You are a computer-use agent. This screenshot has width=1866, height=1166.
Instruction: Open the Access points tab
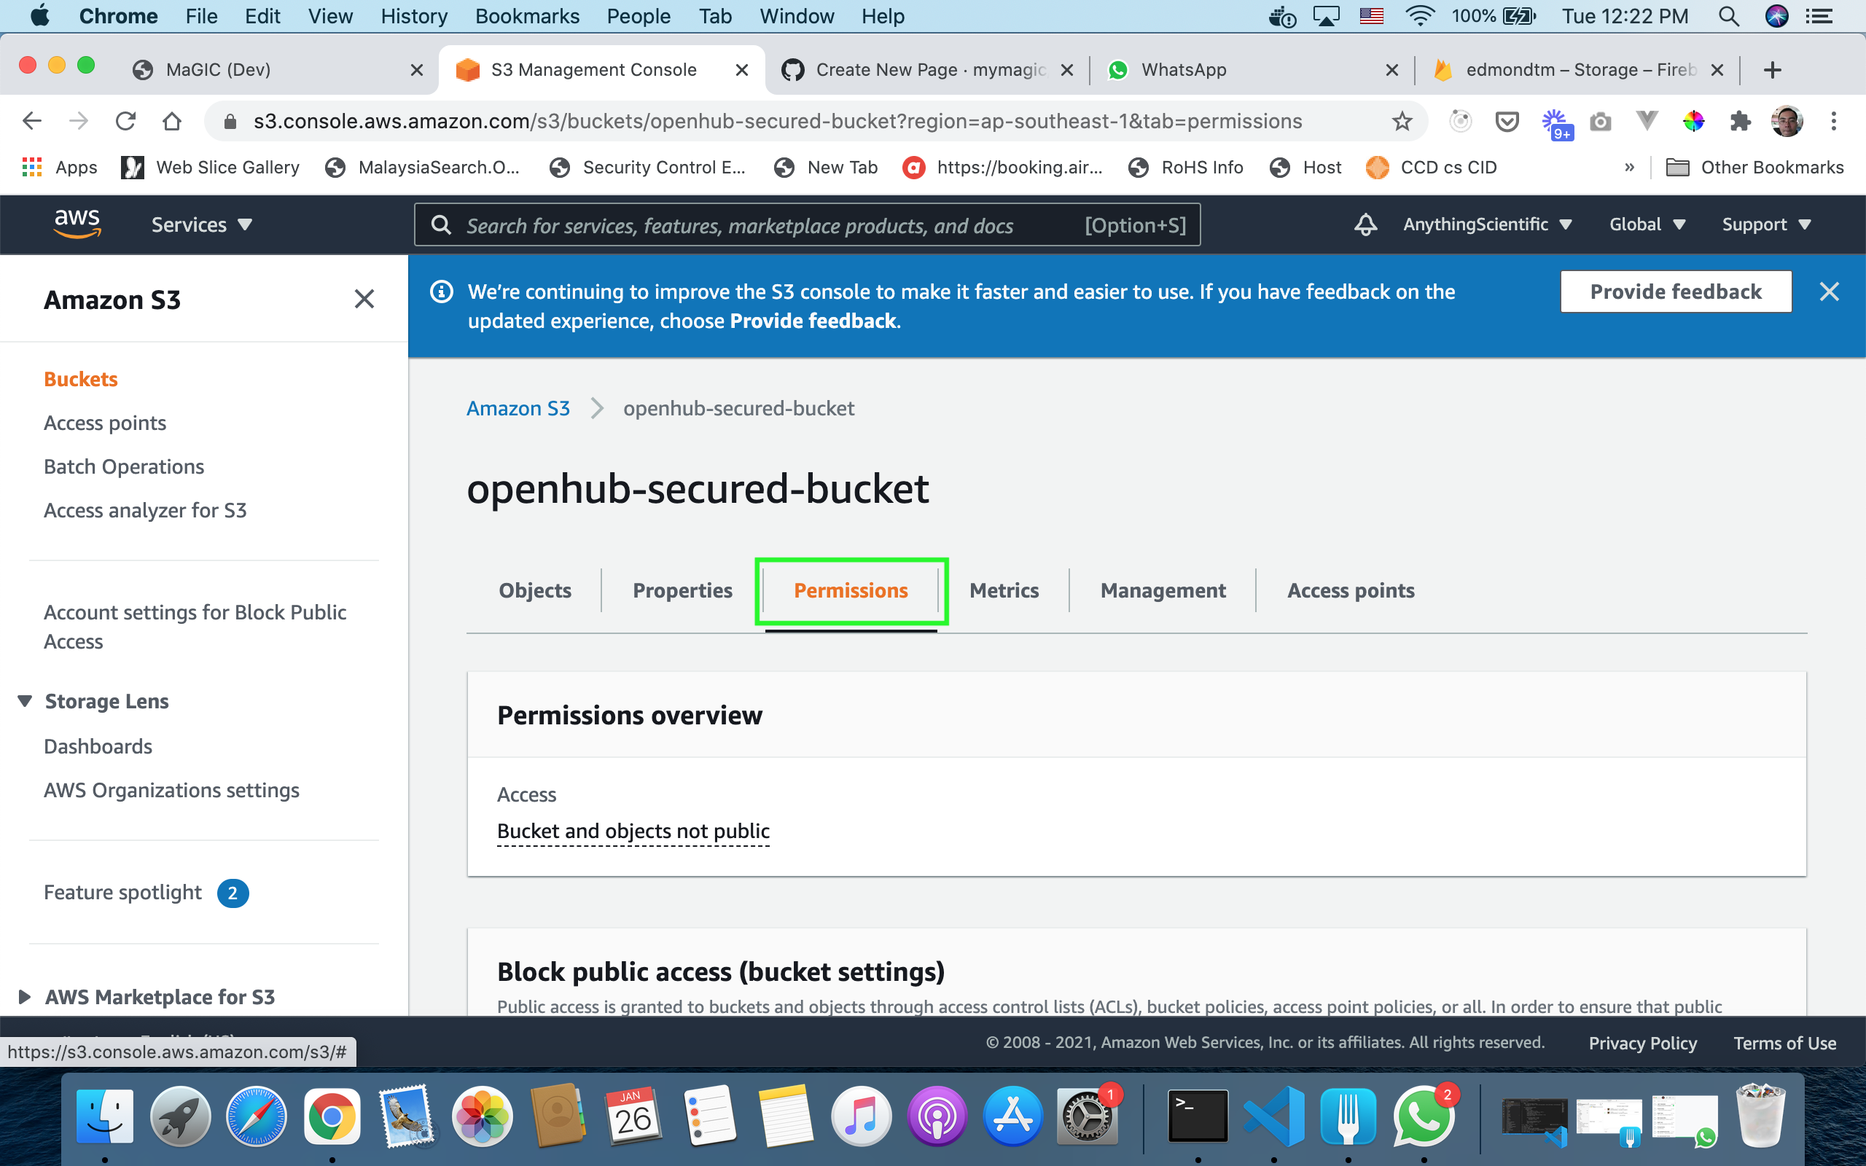[x=1350, y=590]
